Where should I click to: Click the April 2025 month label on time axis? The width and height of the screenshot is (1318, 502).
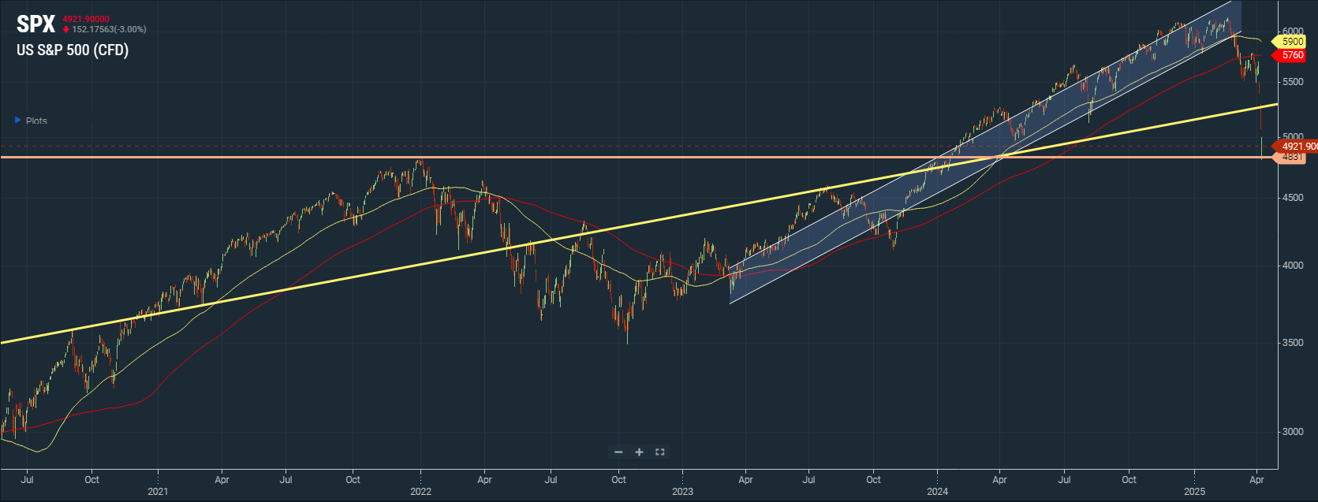click(1257, 479)
